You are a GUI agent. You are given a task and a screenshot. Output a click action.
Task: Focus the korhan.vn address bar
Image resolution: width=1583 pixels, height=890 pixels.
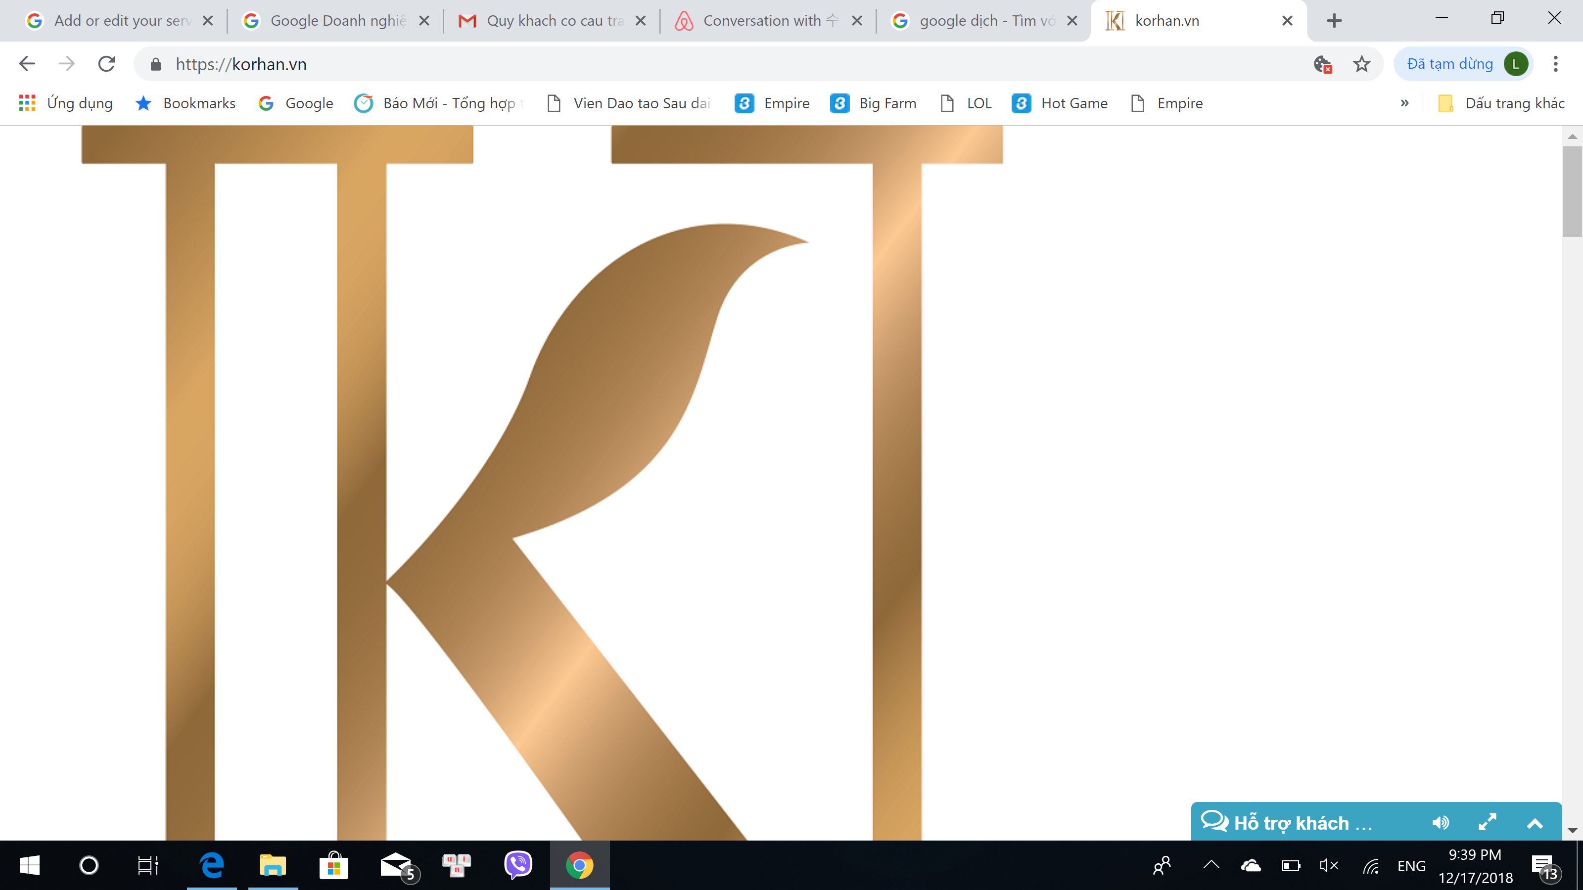(x=738, y=64)
